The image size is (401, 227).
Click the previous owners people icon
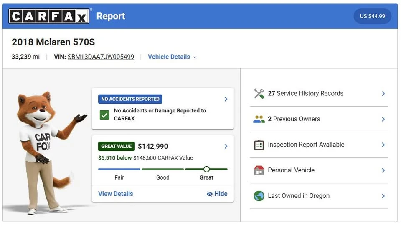tap(259, 119)
